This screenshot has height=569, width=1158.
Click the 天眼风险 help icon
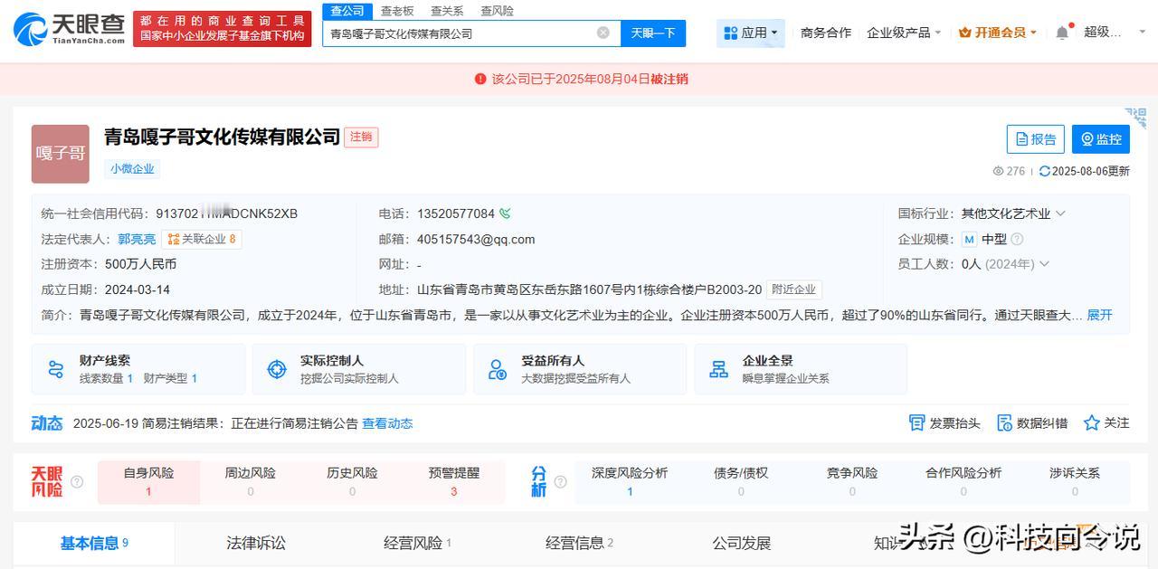coord(77,482)
